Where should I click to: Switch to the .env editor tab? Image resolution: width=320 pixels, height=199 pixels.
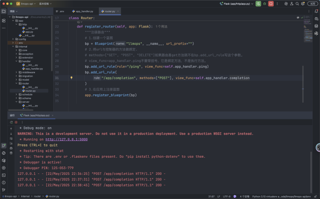pyautogui.click(x=62, y=10)
